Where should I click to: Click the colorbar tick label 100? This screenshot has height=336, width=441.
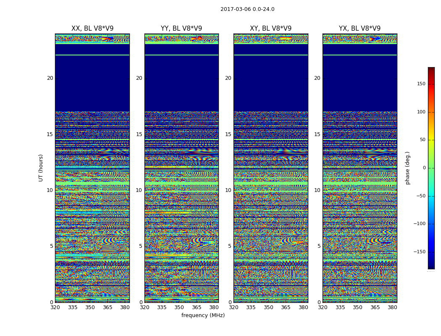coord(421,112)
